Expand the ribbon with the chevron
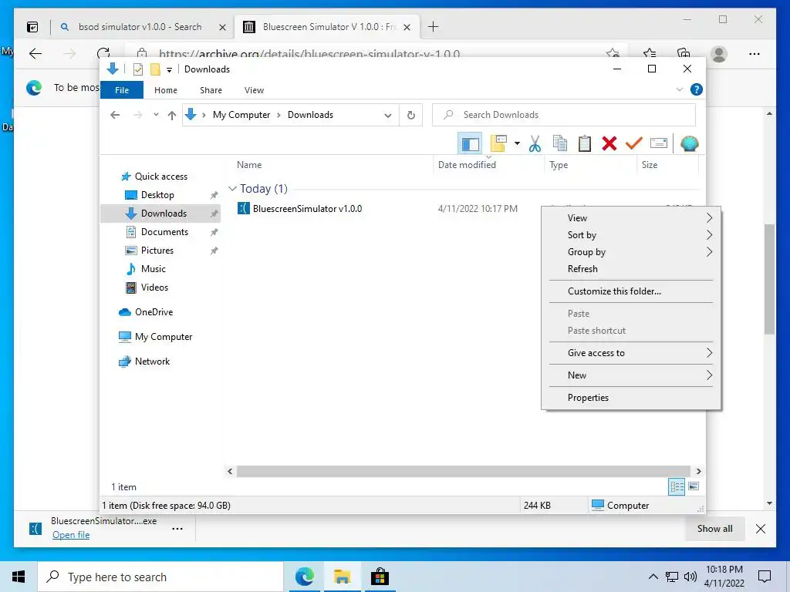The width and height of the screenshot is (790, 592). pyautogui.click(x=679, y=89)
